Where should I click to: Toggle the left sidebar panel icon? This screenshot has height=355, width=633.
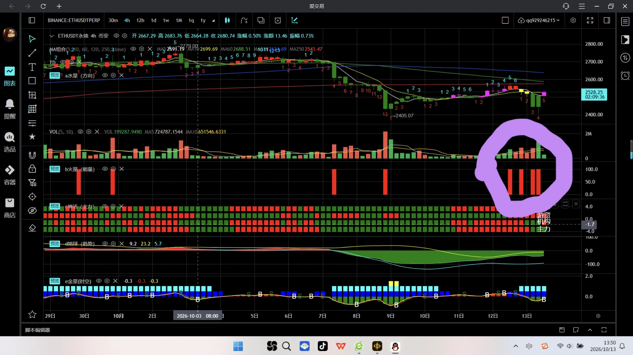32,20
